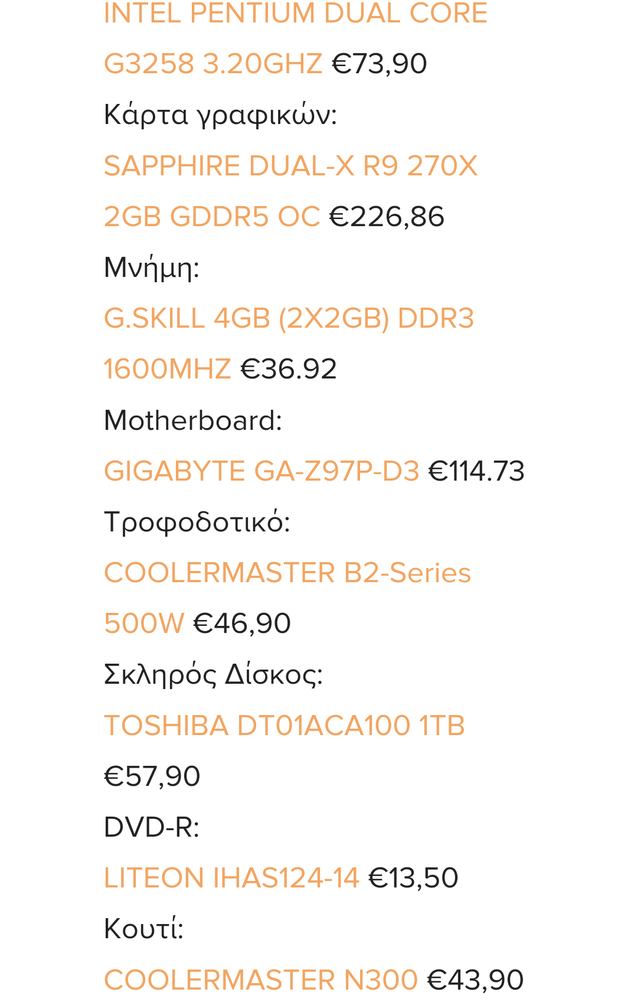Click the Gigabyte GA-Z97P-D3 motherboard link
Image resolution: width=631 pixels, height=1002 pixels.
pyautogui.click(x=261, y=471)
